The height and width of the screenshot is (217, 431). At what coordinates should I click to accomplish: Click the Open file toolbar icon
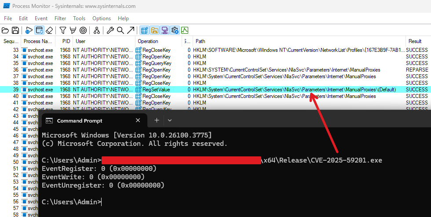coord(5,30)
